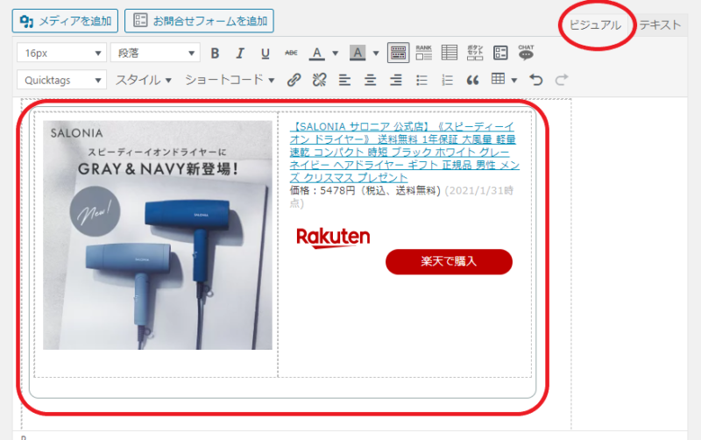The image size is (701, 440).
Task: Click the form icon in お問合せフォームを追加
Action: 140,20
